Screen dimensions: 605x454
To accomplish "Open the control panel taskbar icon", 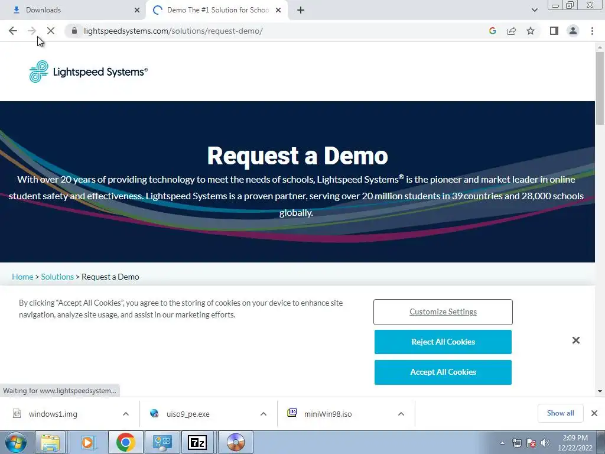I will [x=162, y=442].
